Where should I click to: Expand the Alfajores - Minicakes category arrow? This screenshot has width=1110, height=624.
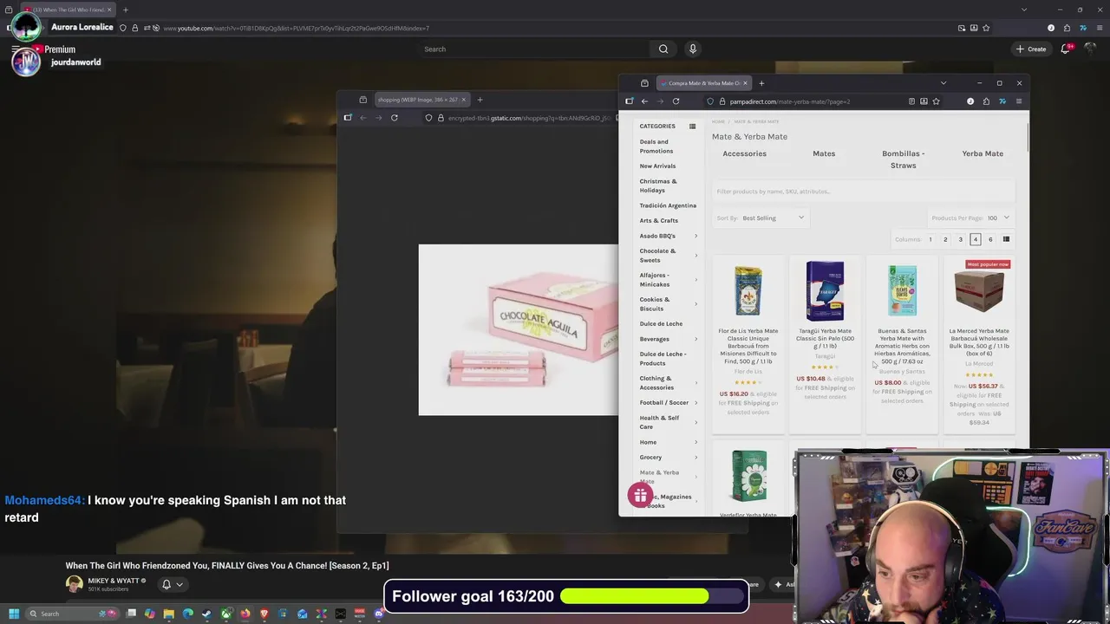[x=695, y=279]
